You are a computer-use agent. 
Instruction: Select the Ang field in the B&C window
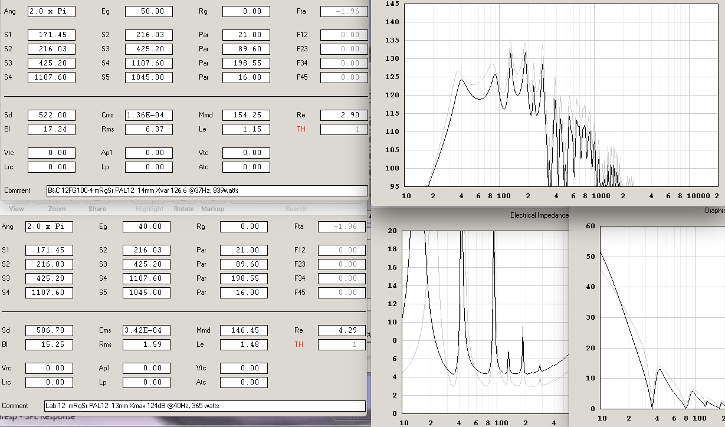pyautogui.click(x=51, y=11)
